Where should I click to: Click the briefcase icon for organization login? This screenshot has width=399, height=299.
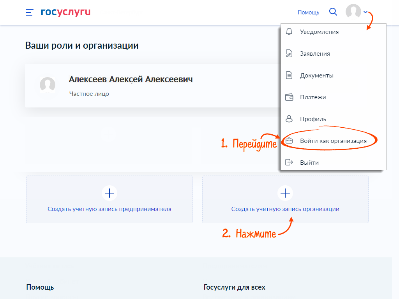pyautogui.click(x=289, y=141)
